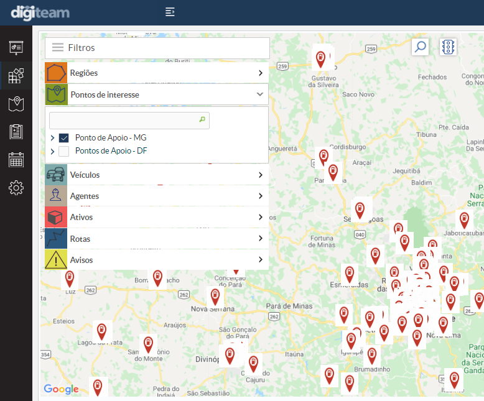Open the Veículos filter section label
The height and width of the screenshot is (401, 484).
click(85, 175)
